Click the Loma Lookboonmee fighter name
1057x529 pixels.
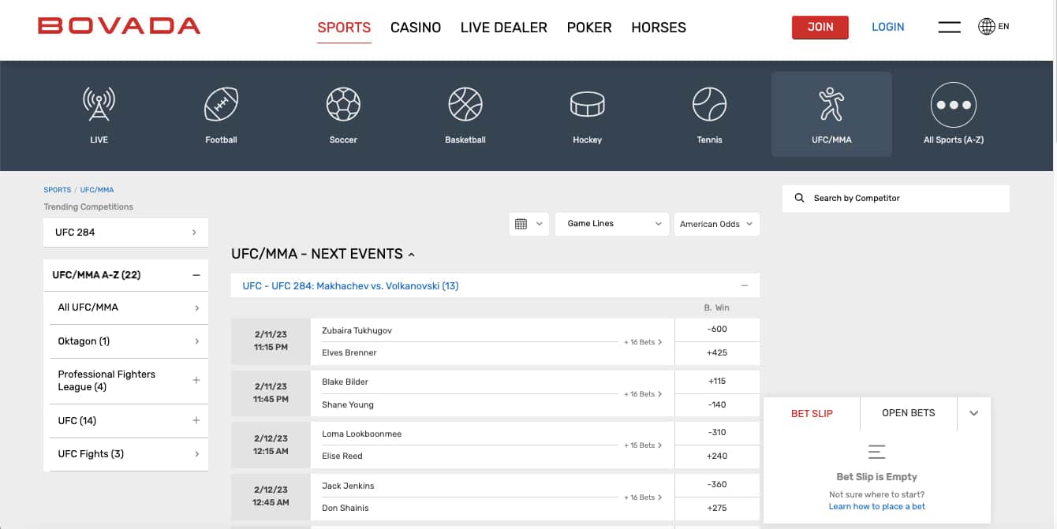click(x=361, y=434)
